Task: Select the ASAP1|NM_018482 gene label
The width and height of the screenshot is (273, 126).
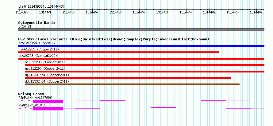Action: [32, 105]
